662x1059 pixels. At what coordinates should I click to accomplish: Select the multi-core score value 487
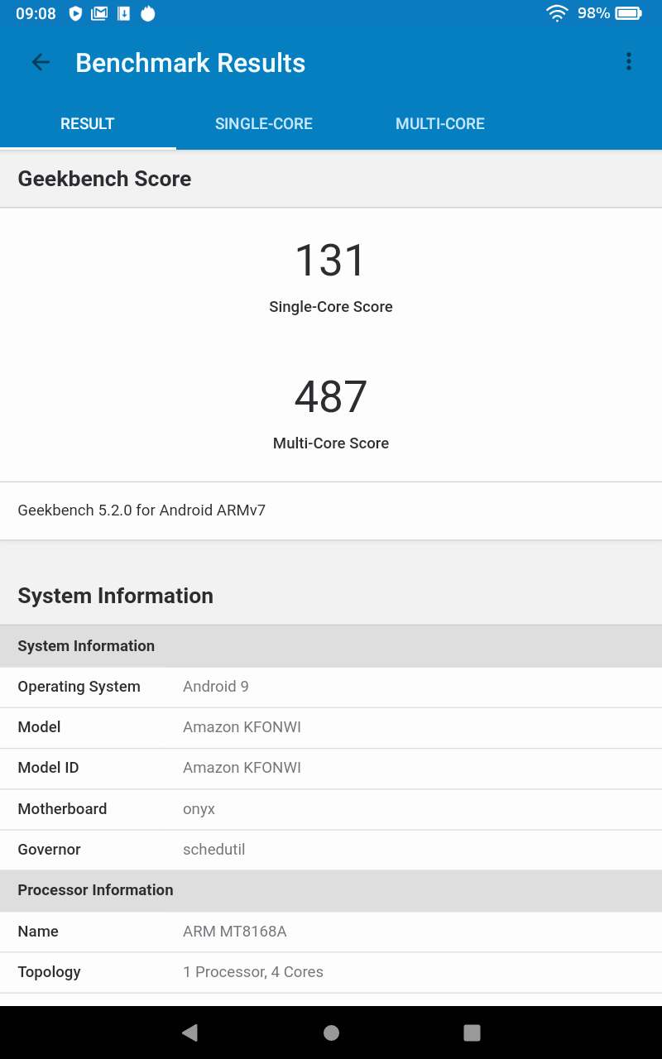[x=331, y=397]
